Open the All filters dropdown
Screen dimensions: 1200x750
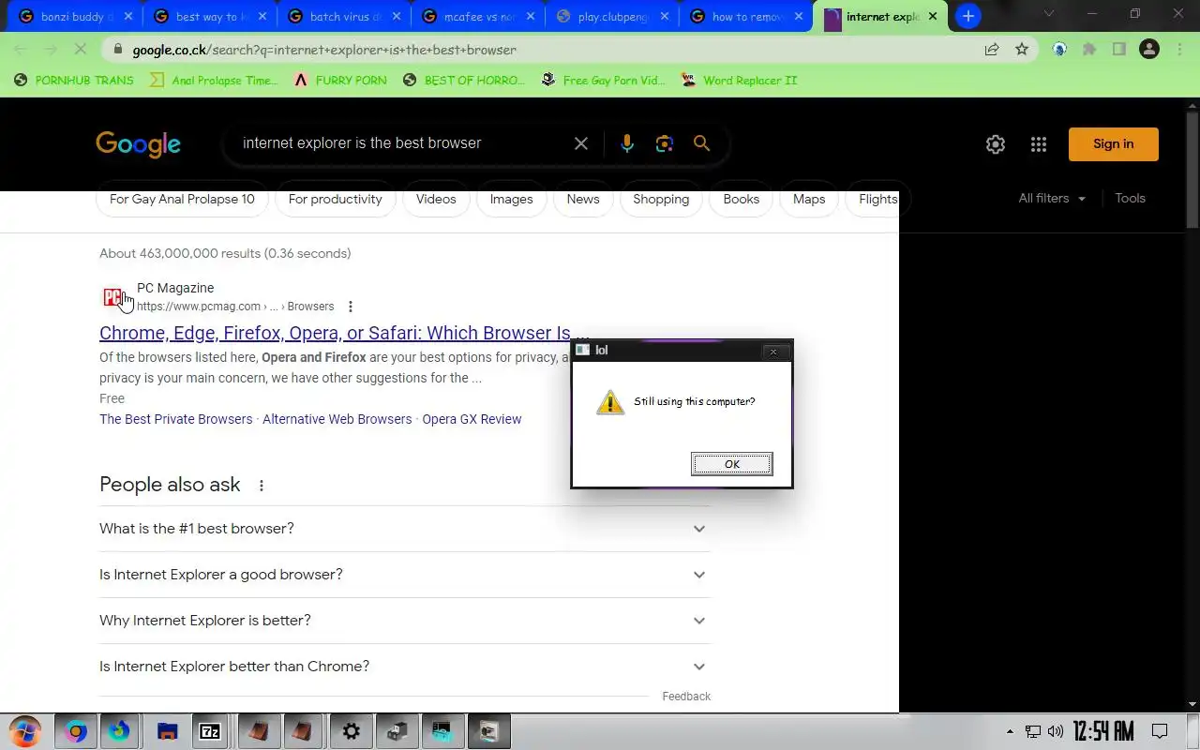[1052, 199]
